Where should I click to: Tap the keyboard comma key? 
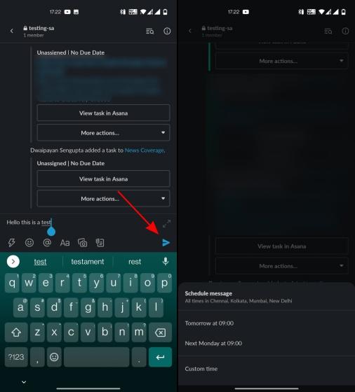pyautogui.click(x=37, y=357)
